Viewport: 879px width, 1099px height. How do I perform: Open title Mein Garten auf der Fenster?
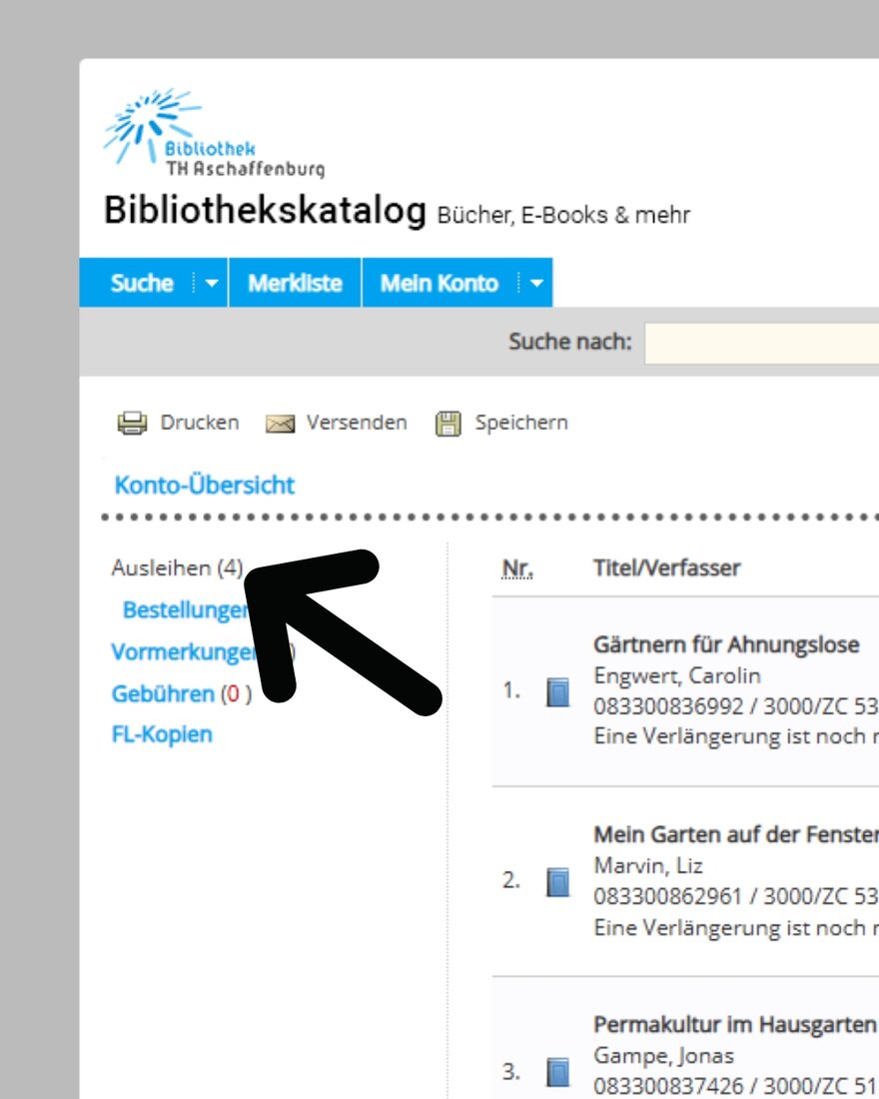coord(736,834)
